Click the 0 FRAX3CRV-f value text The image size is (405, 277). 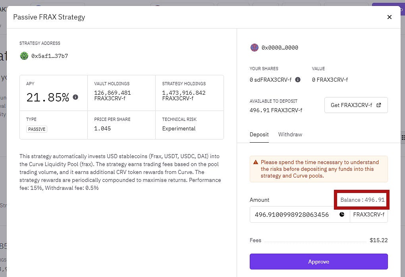click(330, 80)
